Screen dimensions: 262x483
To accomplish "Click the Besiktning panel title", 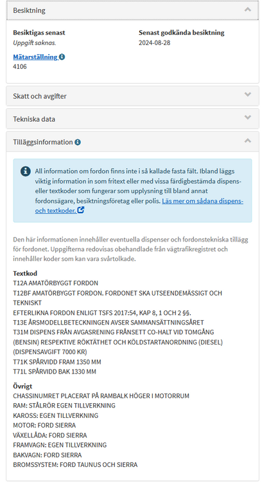I will (29, 10).
